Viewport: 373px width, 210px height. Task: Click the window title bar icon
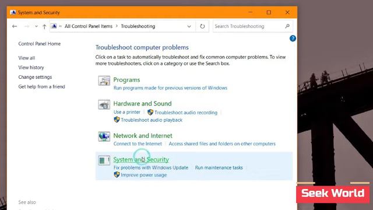[13, 12]
